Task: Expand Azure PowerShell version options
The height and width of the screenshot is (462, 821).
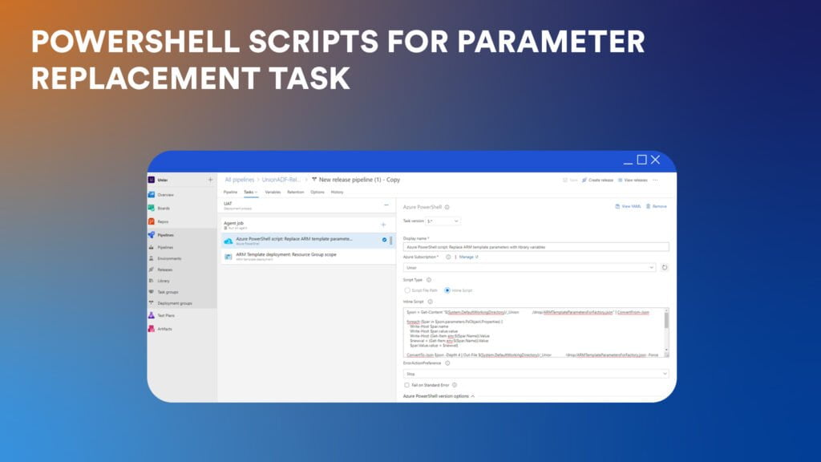Action: [x=439, y=395]
